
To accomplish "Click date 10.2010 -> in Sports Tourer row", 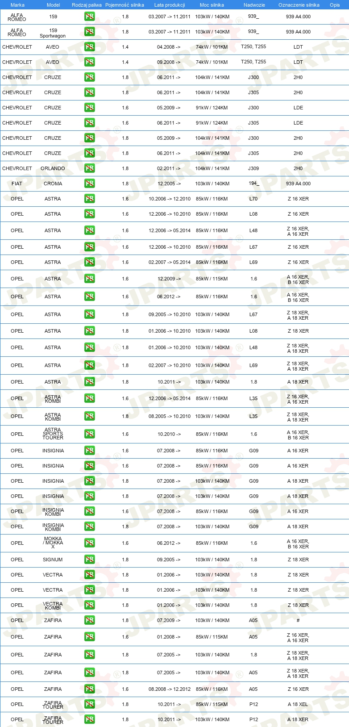I will 169,434.
